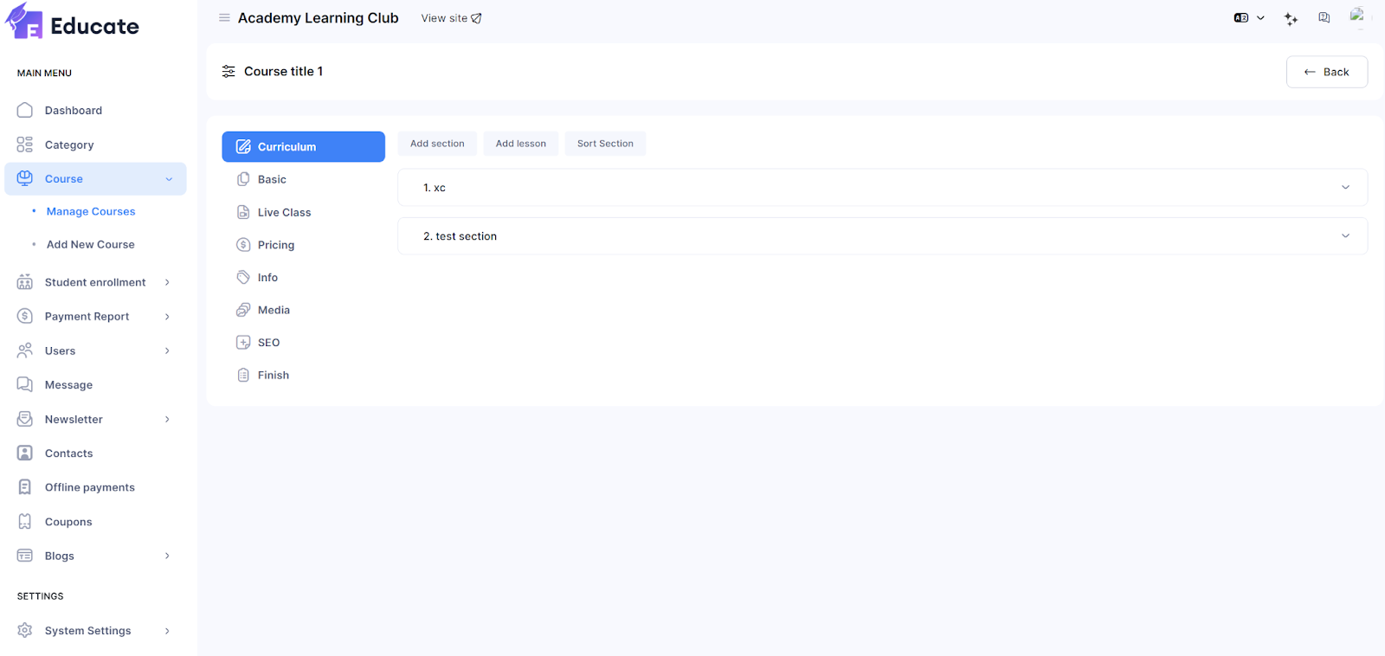Switch to the Pricing tab
The width and height of the screenshot is (1385, 656).
tap(275, 245)
